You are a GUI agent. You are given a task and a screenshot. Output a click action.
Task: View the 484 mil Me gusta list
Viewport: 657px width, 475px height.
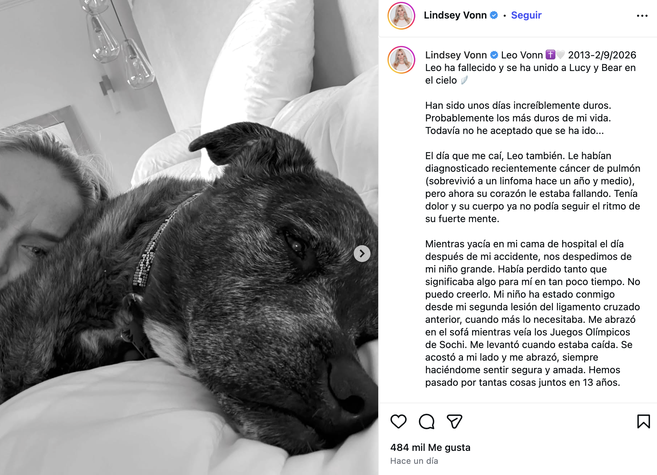pos(430,447)
